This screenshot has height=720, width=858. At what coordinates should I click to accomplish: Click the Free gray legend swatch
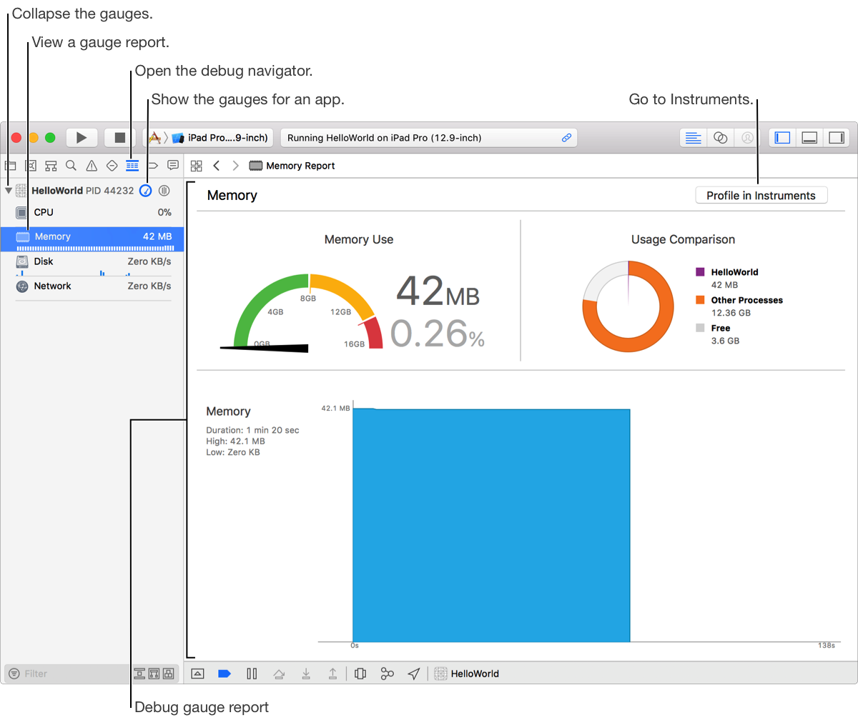pos(700,328)
